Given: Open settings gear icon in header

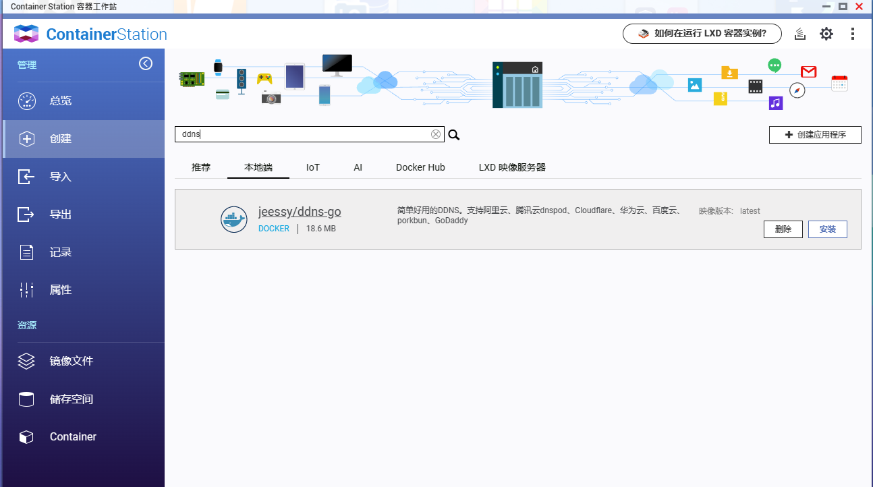Looking at the screenshot, I should tap(826, 34).
